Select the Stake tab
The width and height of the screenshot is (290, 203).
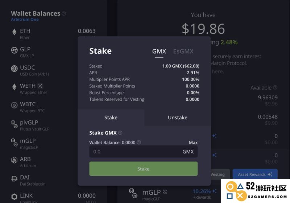point(111,117)
